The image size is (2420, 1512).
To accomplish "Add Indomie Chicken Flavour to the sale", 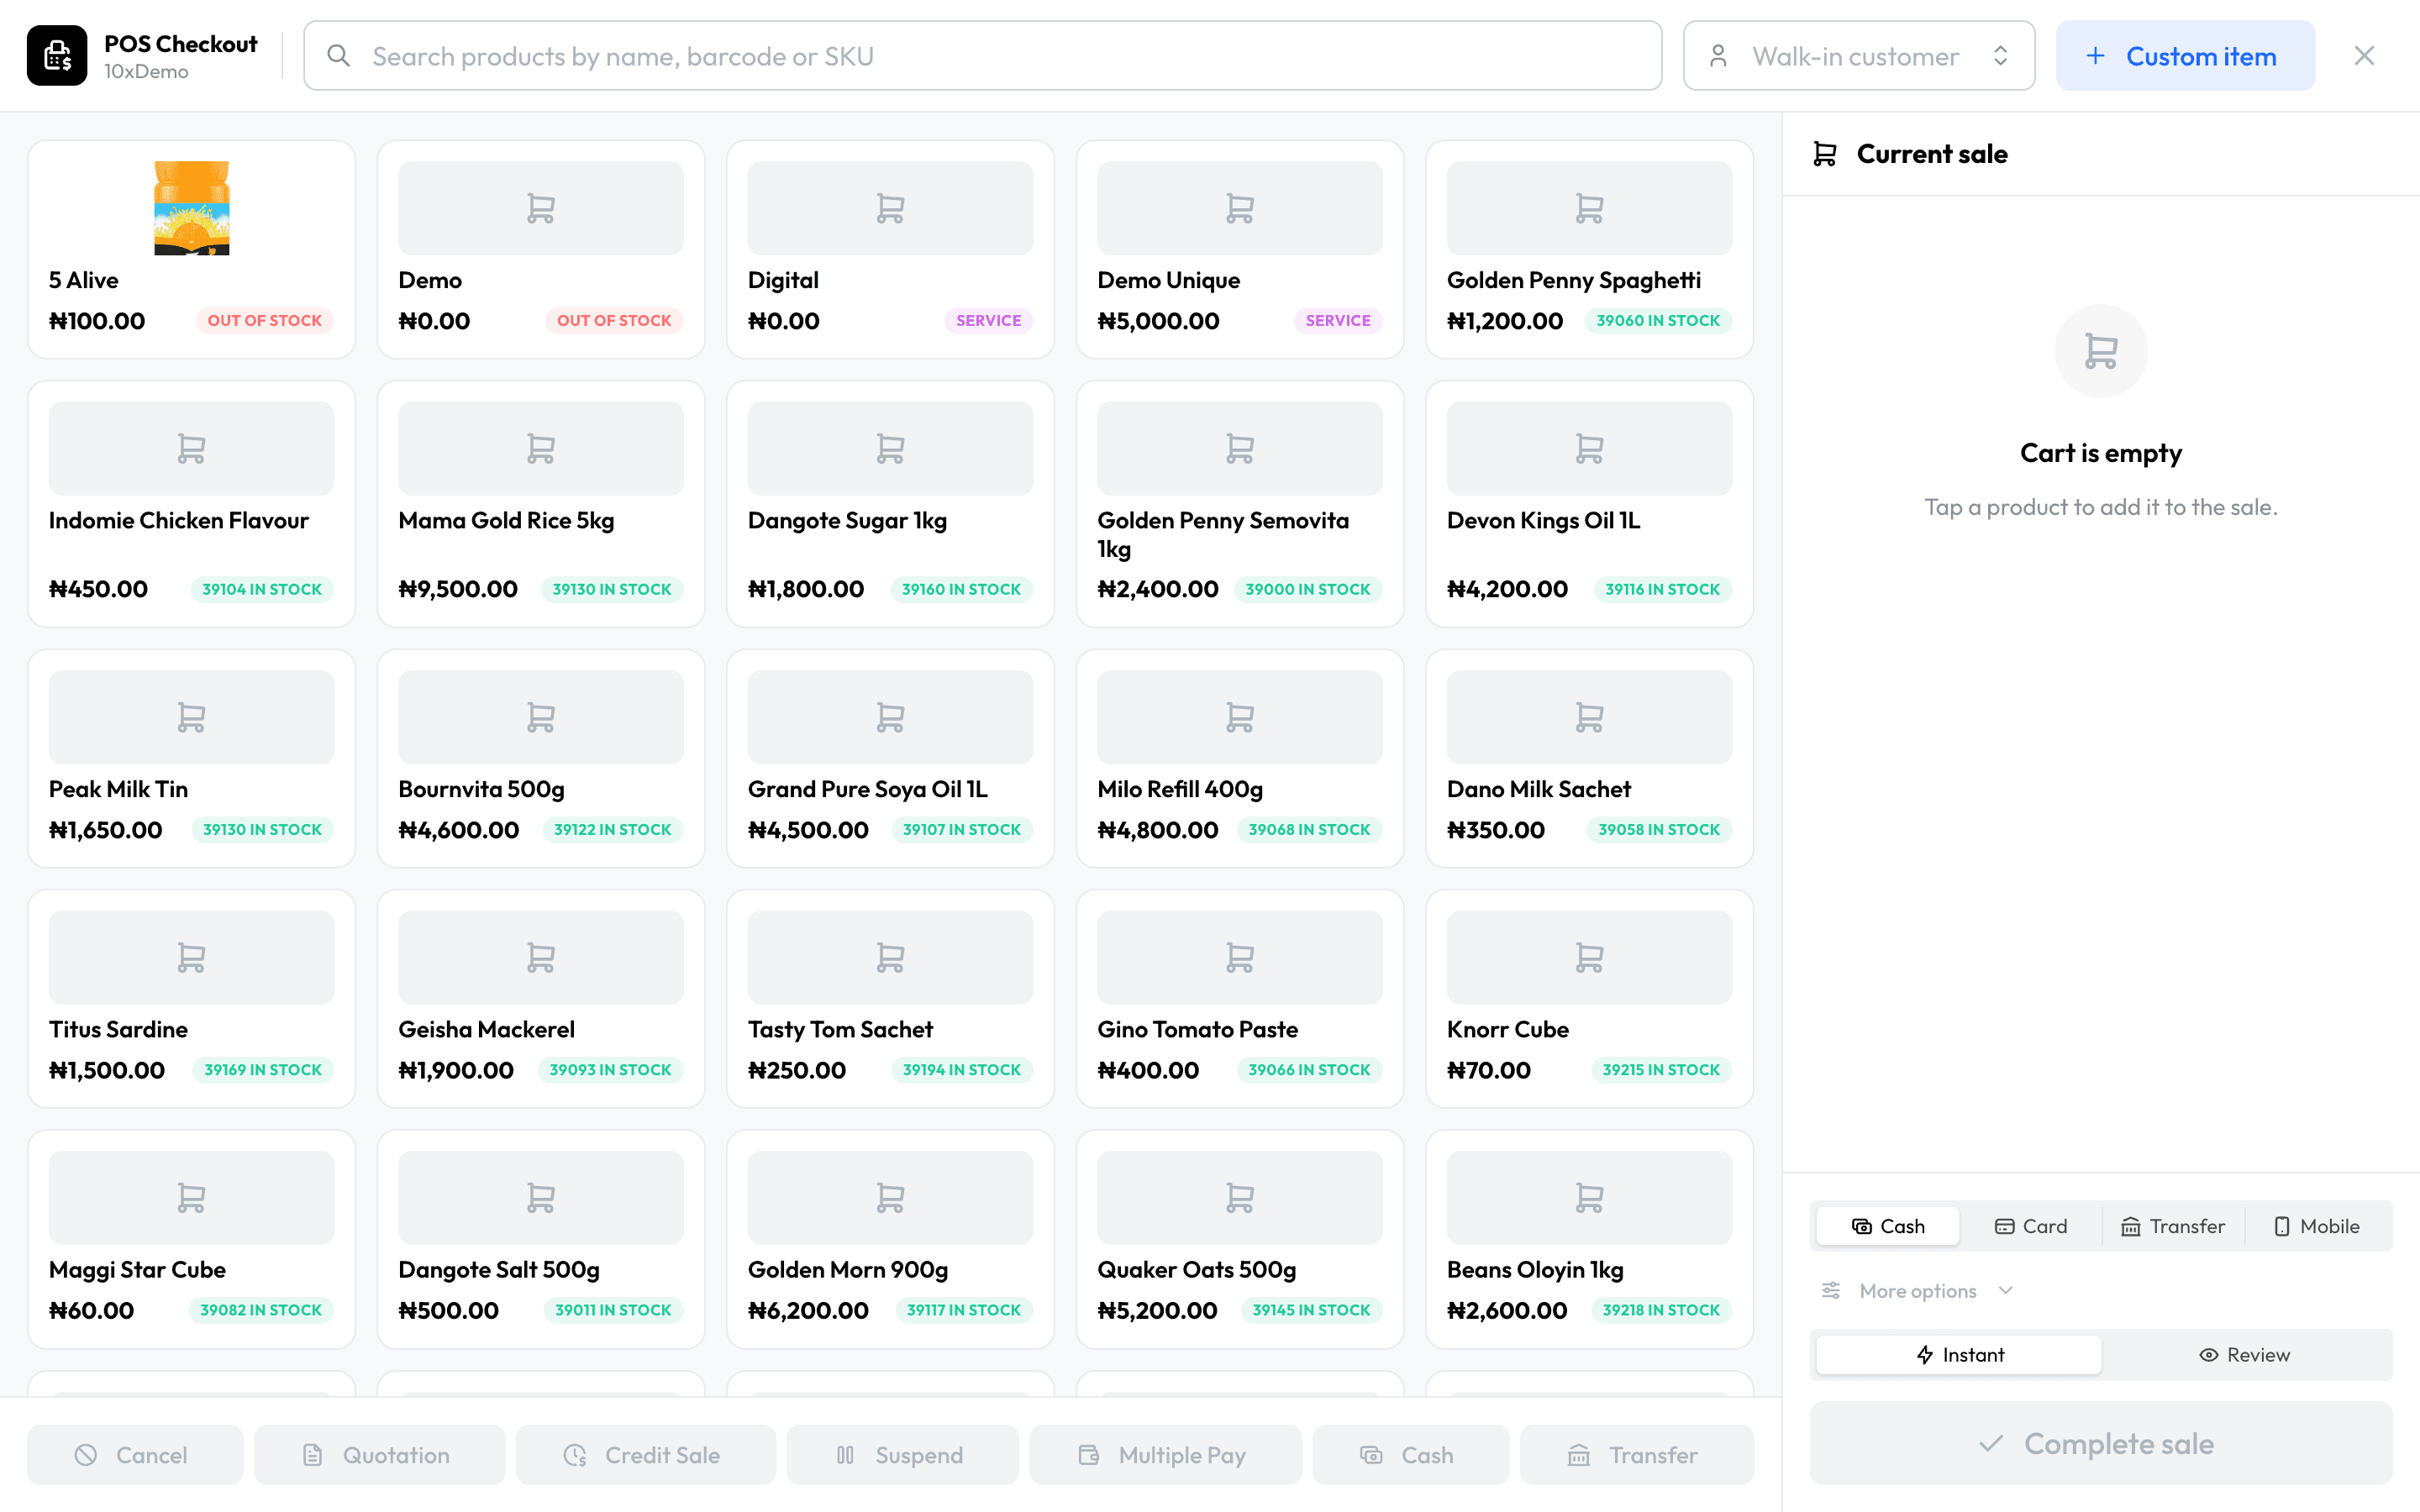I will (191, 504).
